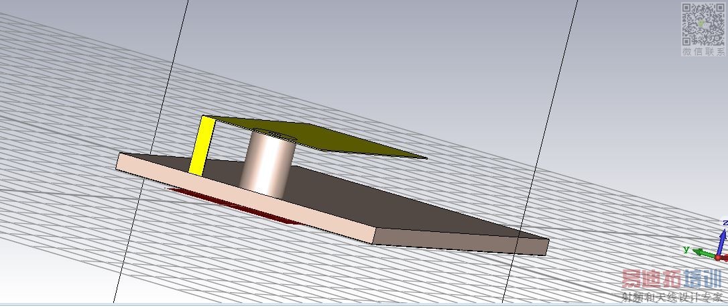Select the white cylindrical post
Viewport: 728px width, 307px height.
click(267, 164)
